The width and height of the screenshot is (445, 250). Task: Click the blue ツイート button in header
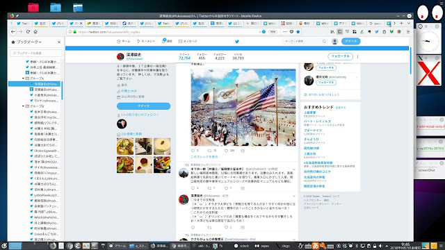click(350, 42)
